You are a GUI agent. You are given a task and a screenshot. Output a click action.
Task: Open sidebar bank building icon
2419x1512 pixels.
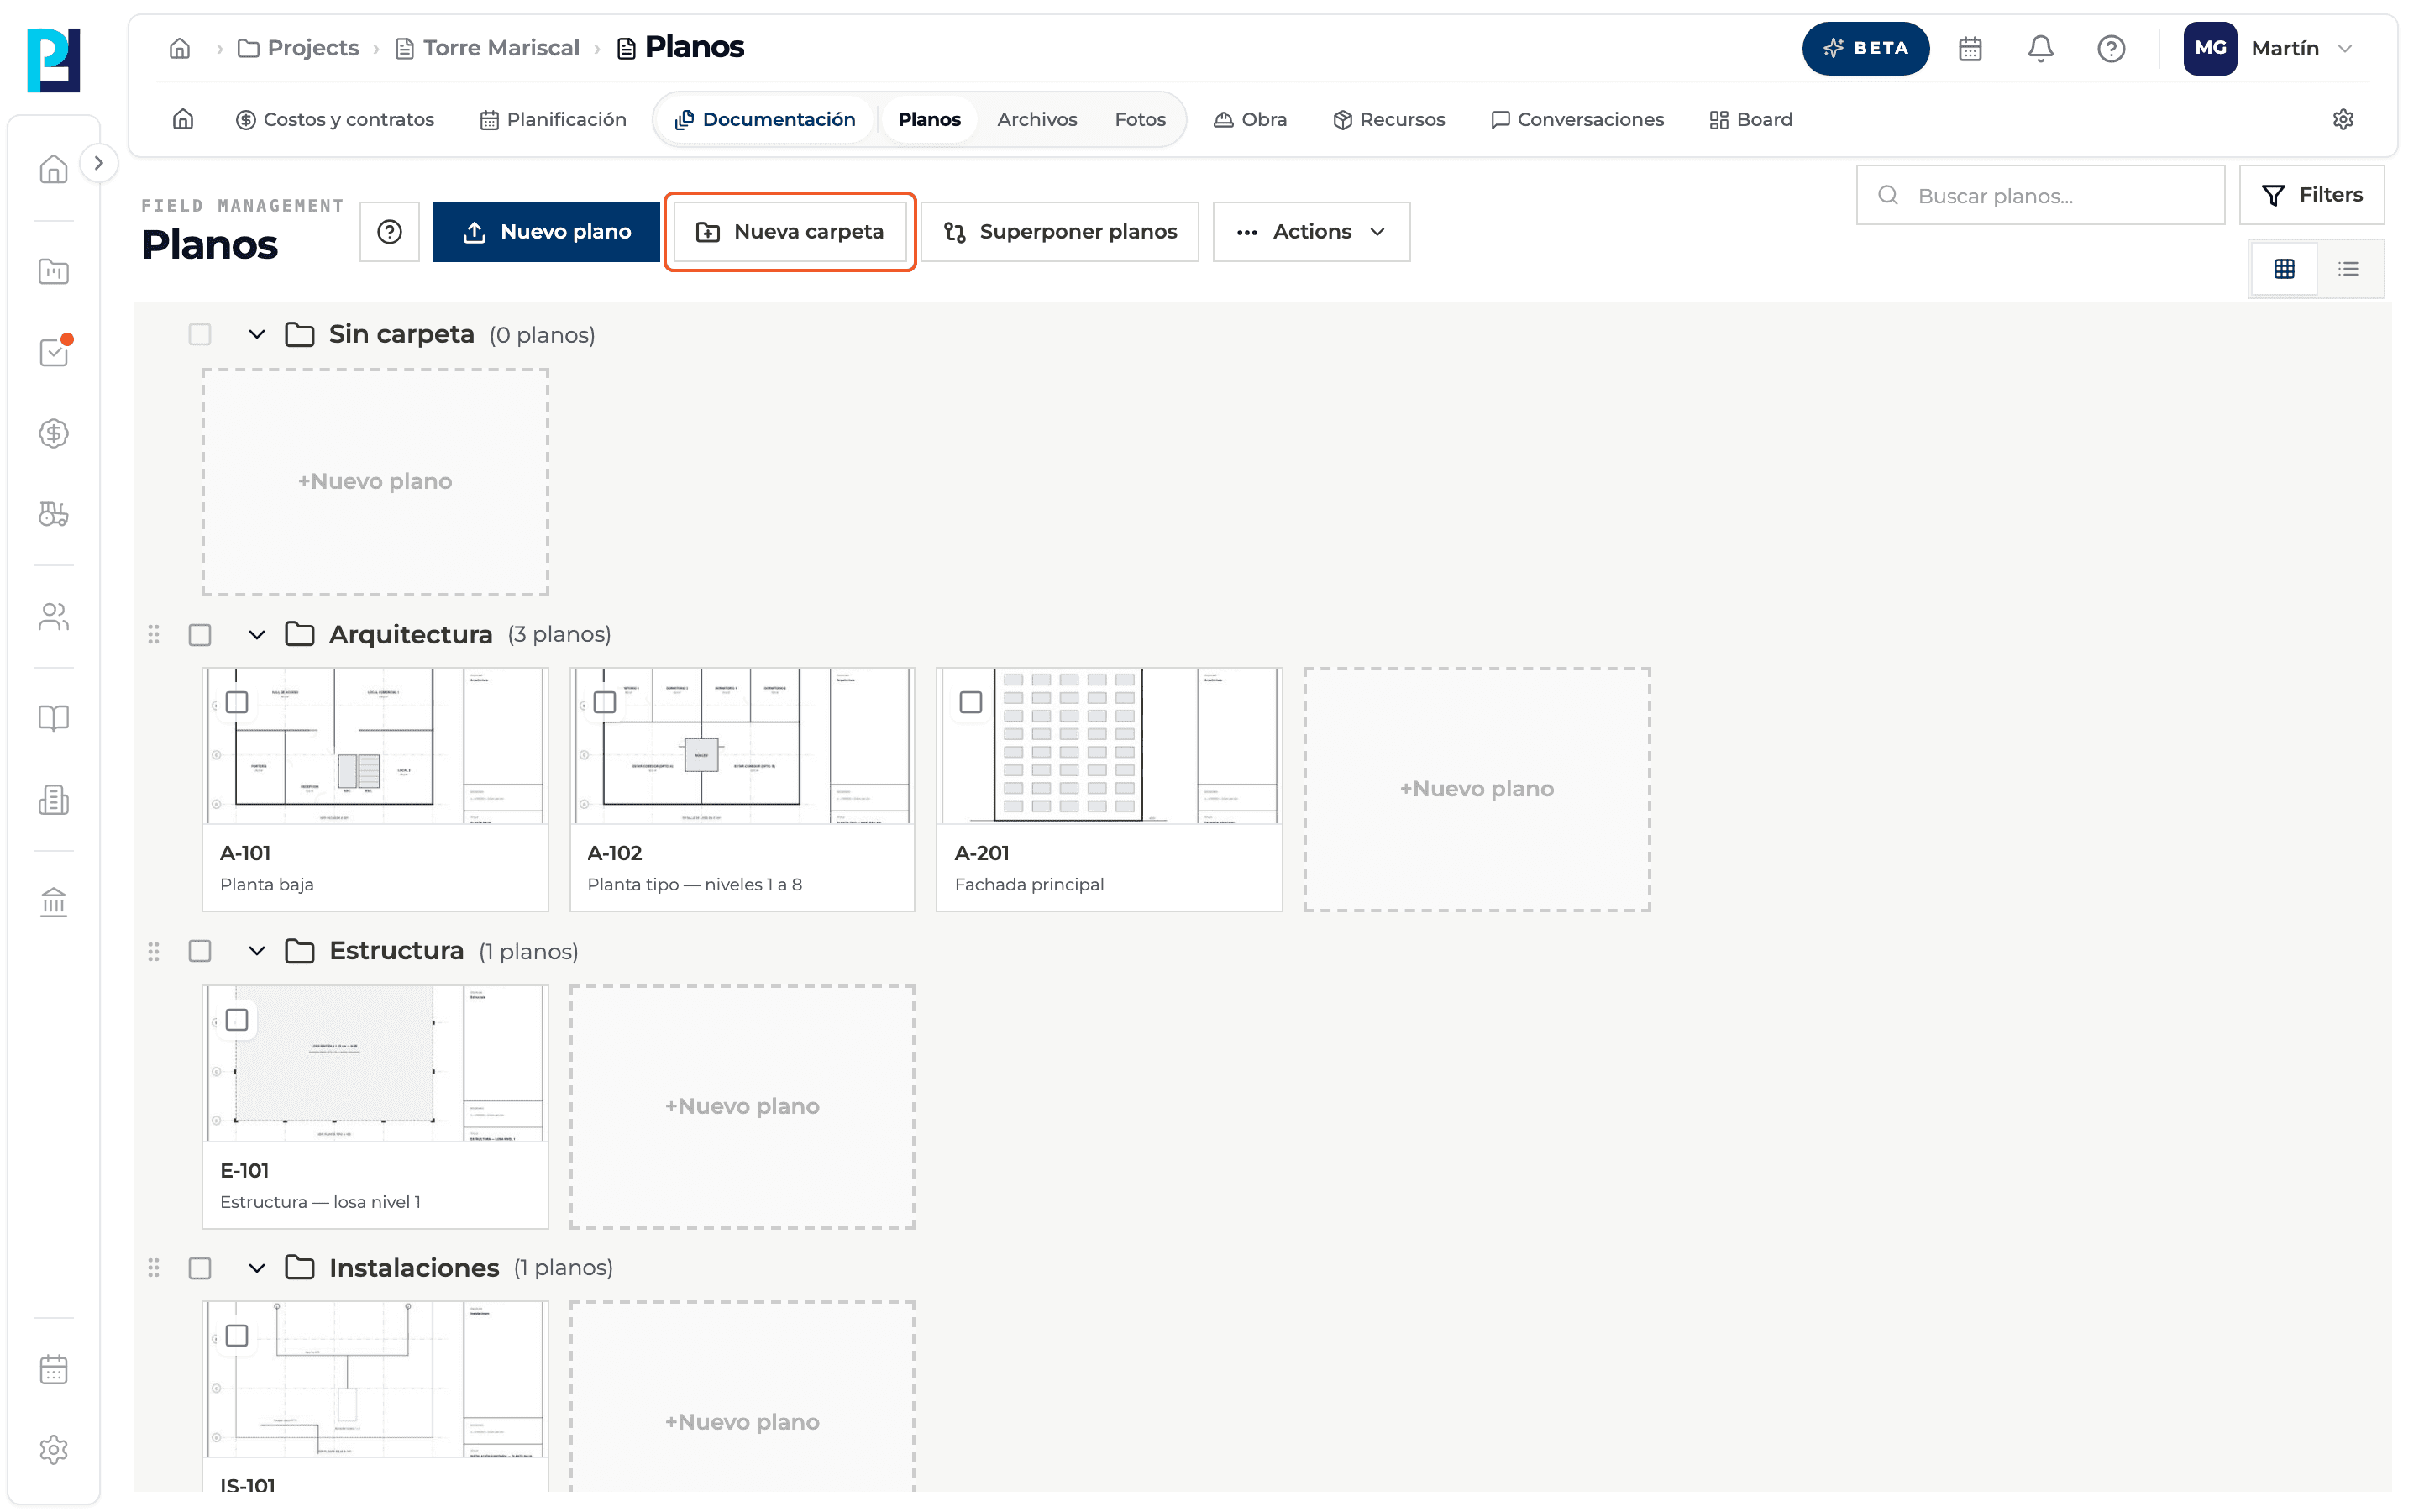(x=54, y=902)
